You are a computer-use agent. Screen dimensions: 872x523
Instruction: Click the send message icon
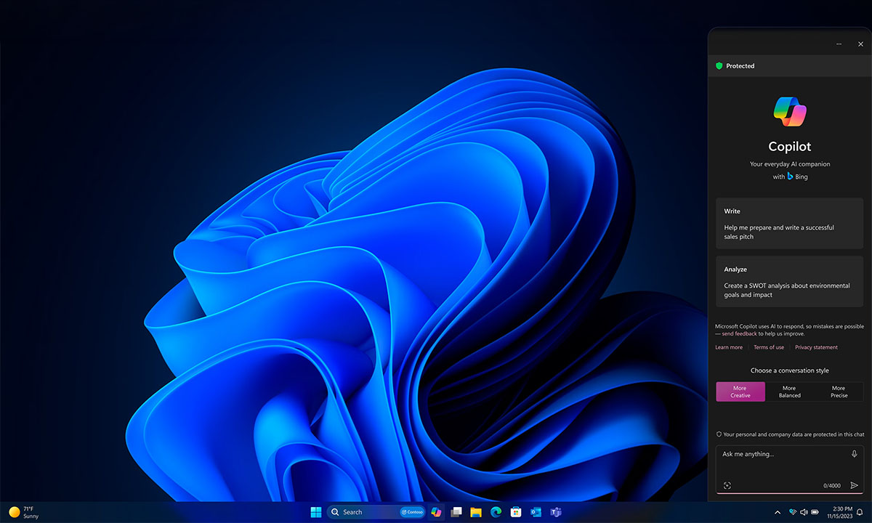pos(855,485)
